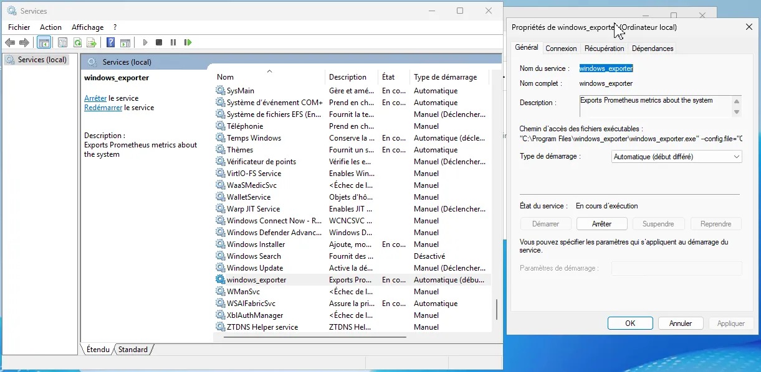Click the Description box scroll-down arrow
The image size is (761, 372).
point(737,112)
